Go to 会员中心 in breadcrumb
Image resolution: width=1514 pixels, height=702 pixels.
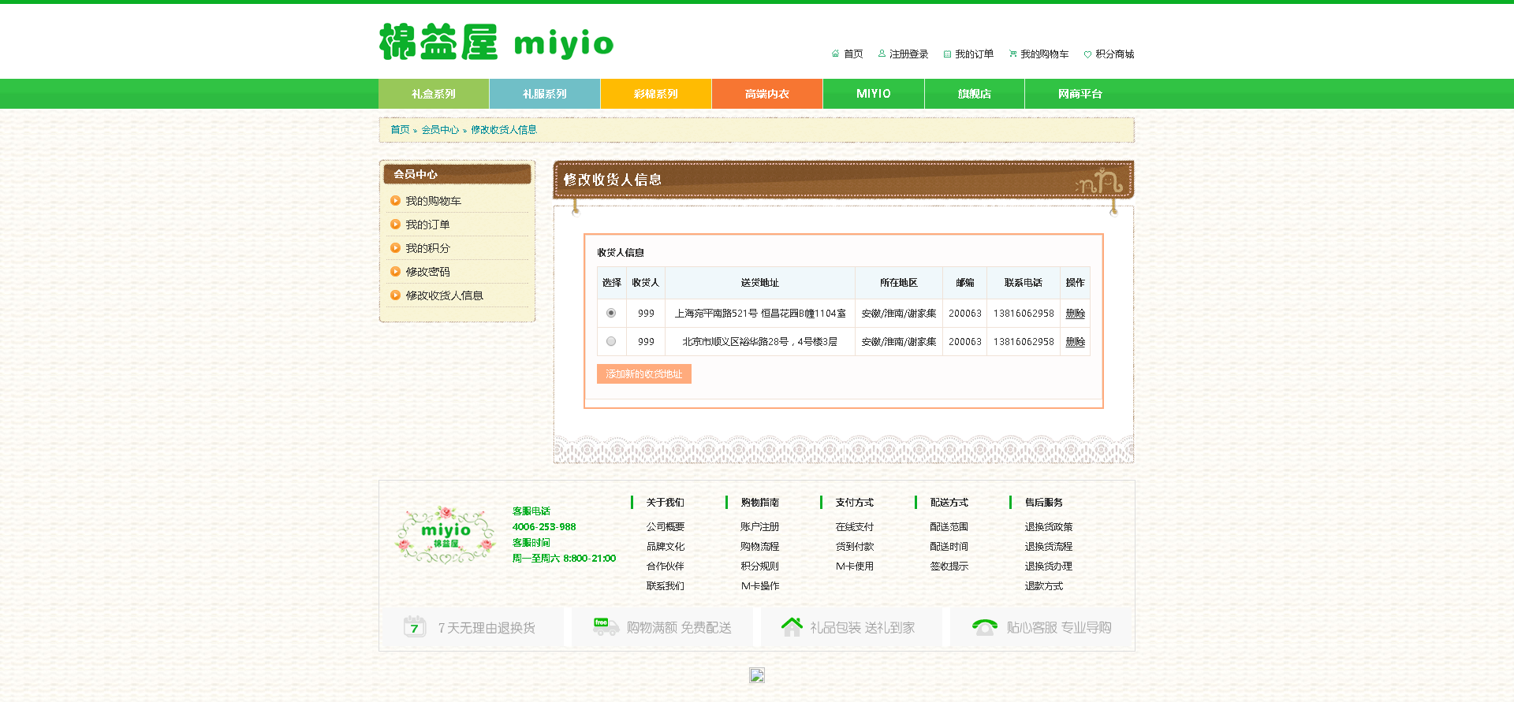click(439, 130)
